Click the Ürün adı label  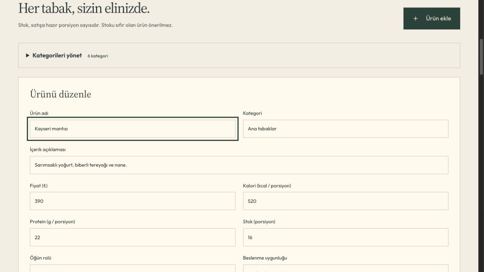tap(39, 113)
